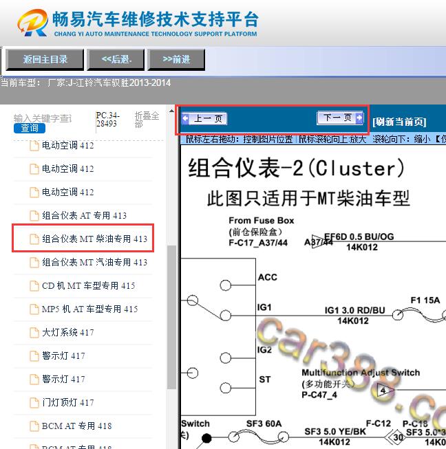Image resolution: width=446 pixels, height=449 pixels.
Task: Click the 此图只适用于MT柴油车型 subtitle
Action: click(308, 198)
